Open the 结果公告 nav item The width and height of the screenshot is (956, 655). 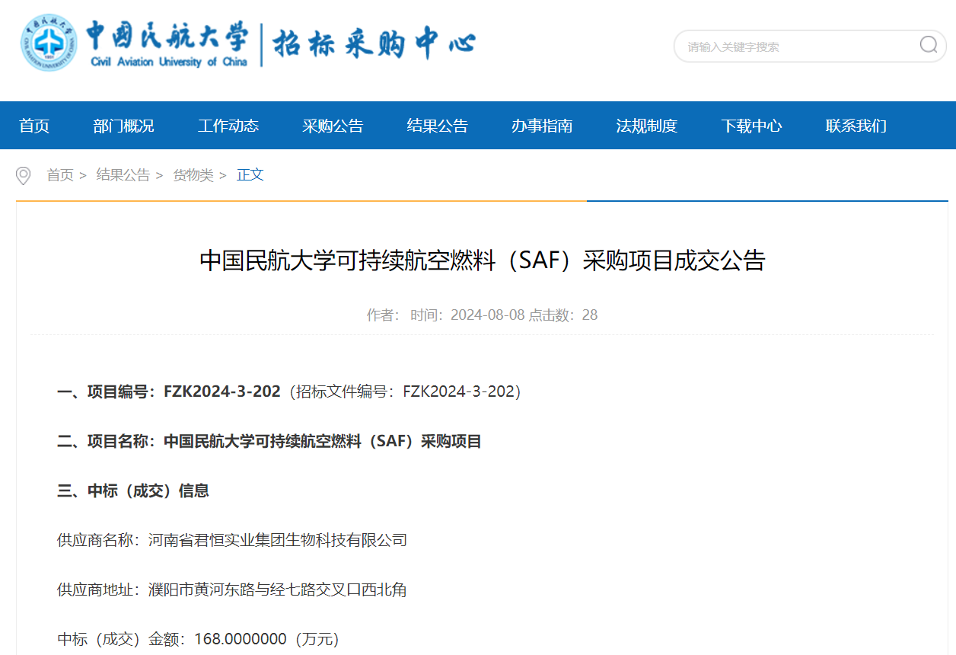437,126
